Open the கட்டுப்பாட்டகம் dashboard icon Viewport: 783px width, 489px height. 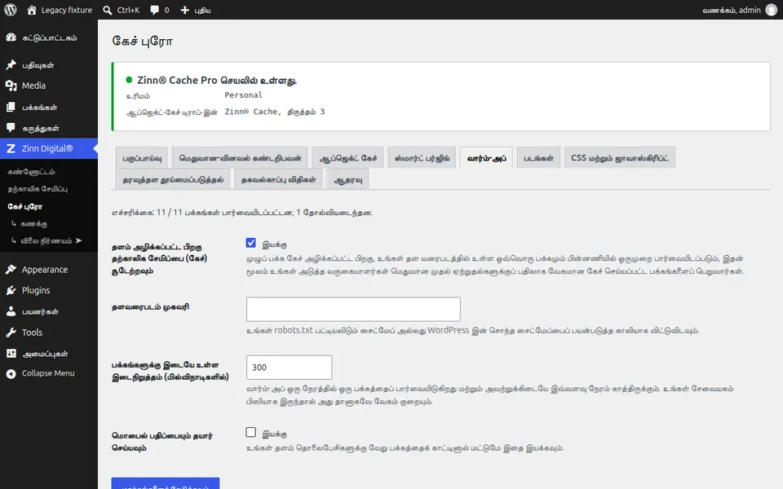point(11,38)
